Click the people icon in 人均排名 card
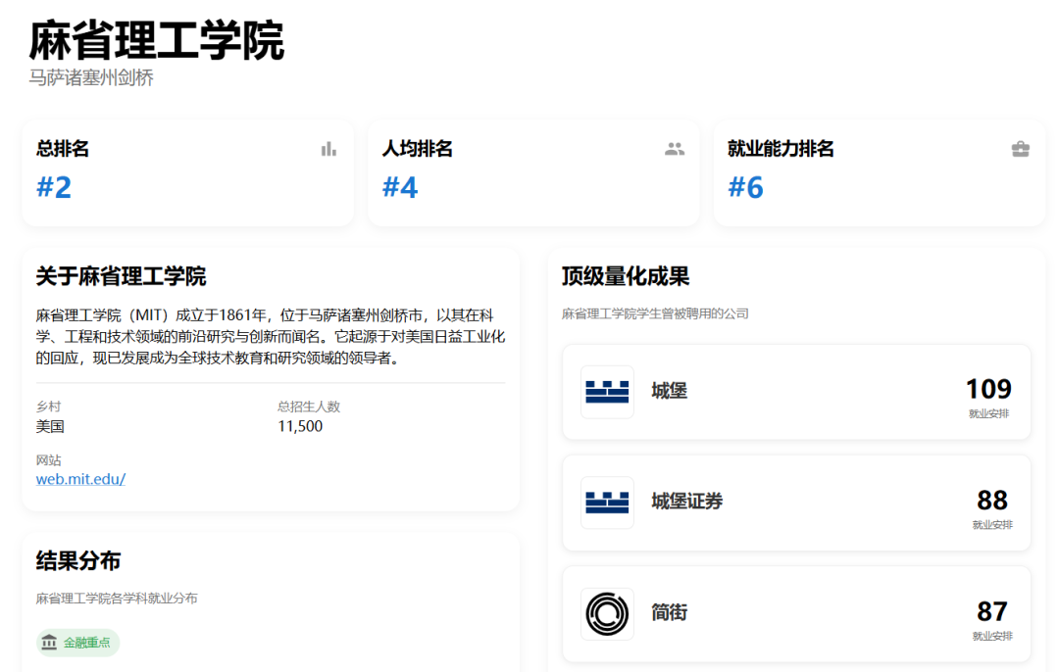Viewport: 1059px width, 672px height. pyautogui.click(x=674, y=149)
